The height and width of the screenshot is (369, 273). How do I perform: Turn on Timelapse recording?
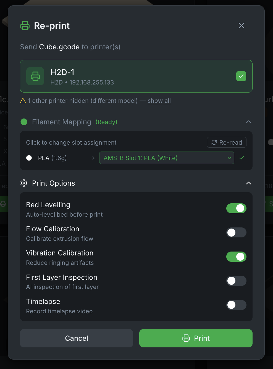pos(236,305)
